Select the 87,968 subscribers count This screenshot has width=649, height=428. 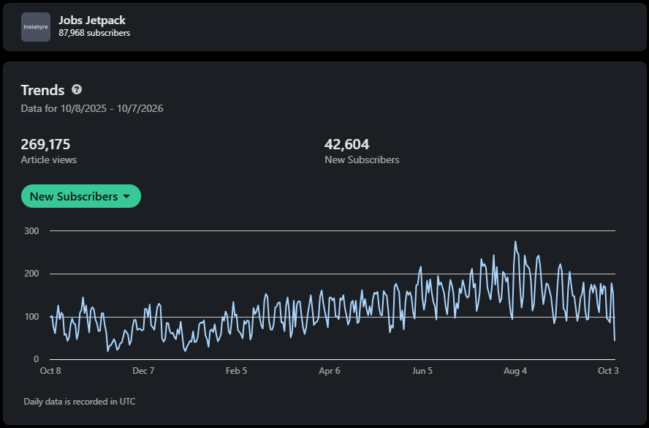pyautogui.click(x=94, y=33)
